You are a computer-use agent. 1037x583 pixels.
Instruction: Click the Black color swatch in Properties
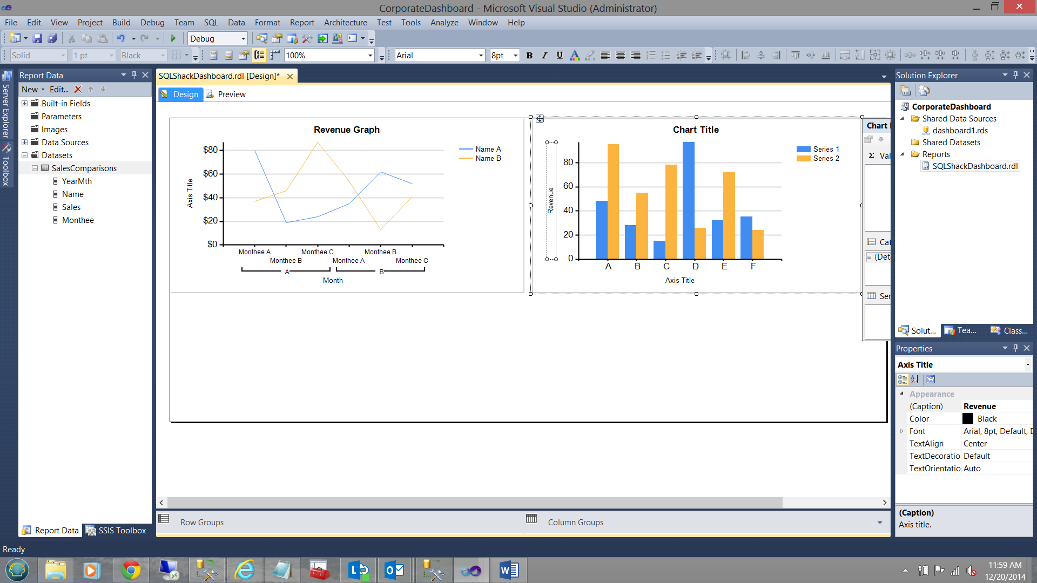click(x=968, y=419)
